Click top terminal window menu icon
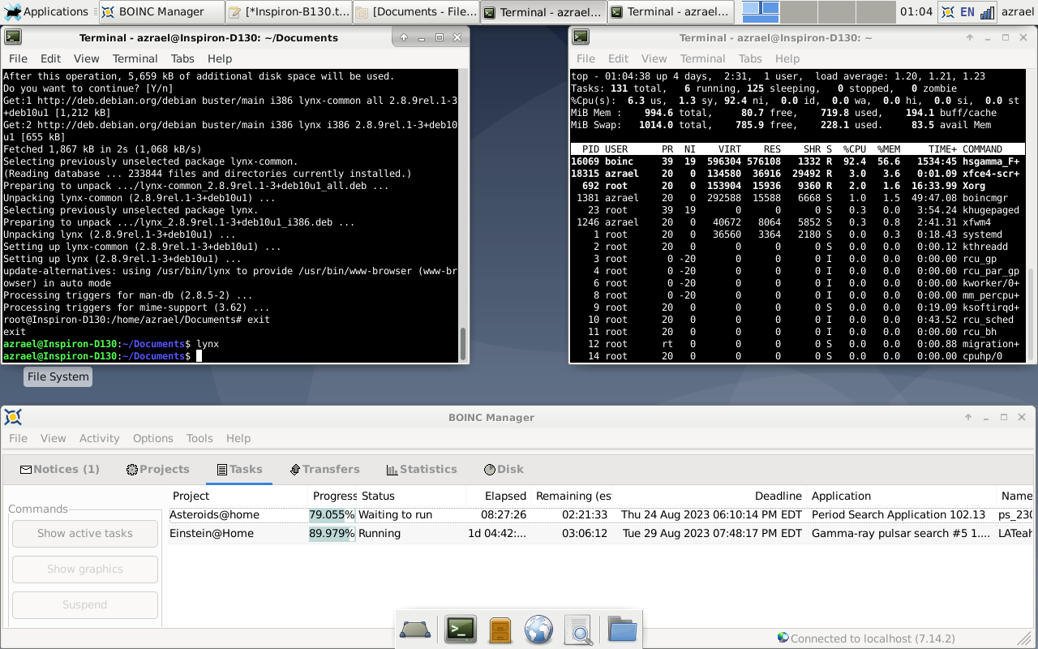The height and width of the screenshot is (649, 1038). 580,37
